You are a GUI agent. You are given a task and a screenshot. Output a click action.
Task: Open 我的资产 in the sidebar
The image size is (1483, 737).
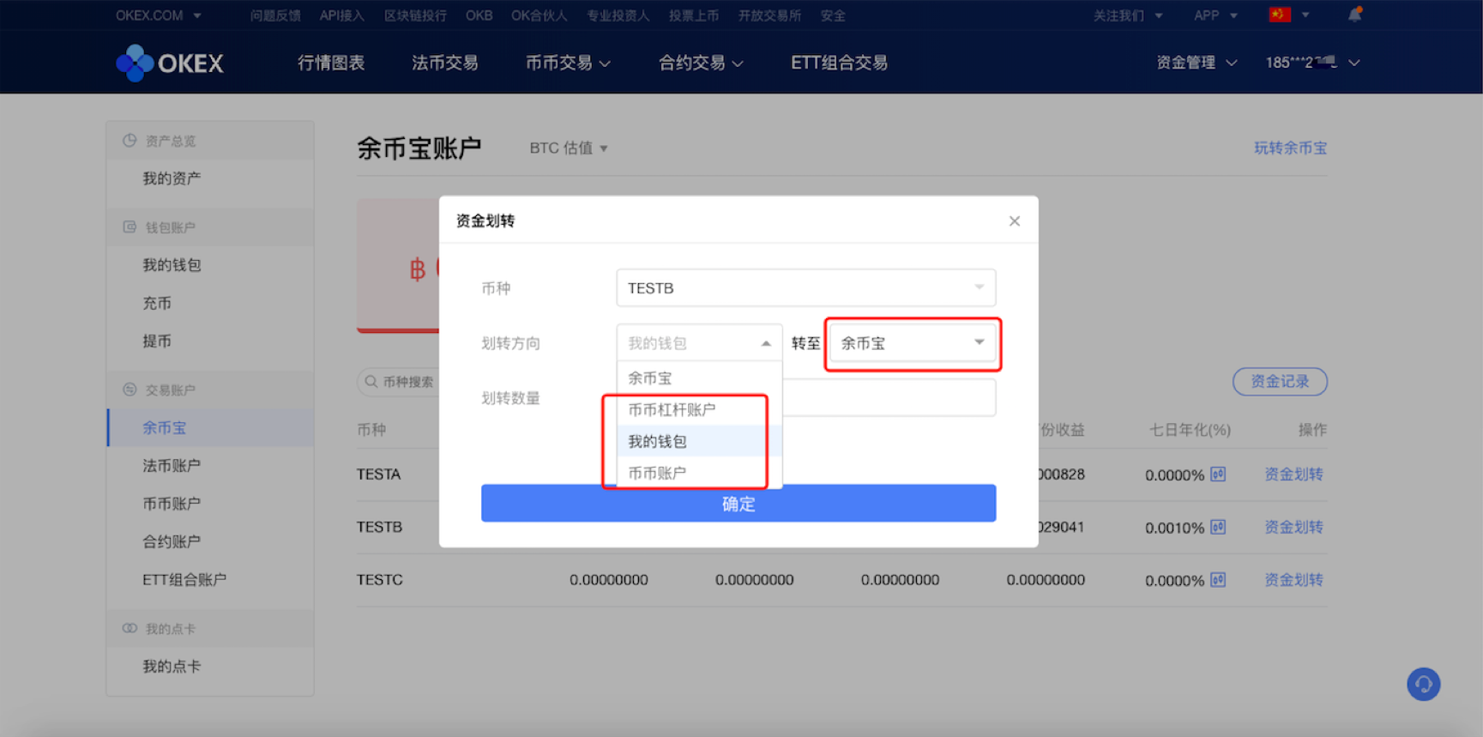[172, 178]
